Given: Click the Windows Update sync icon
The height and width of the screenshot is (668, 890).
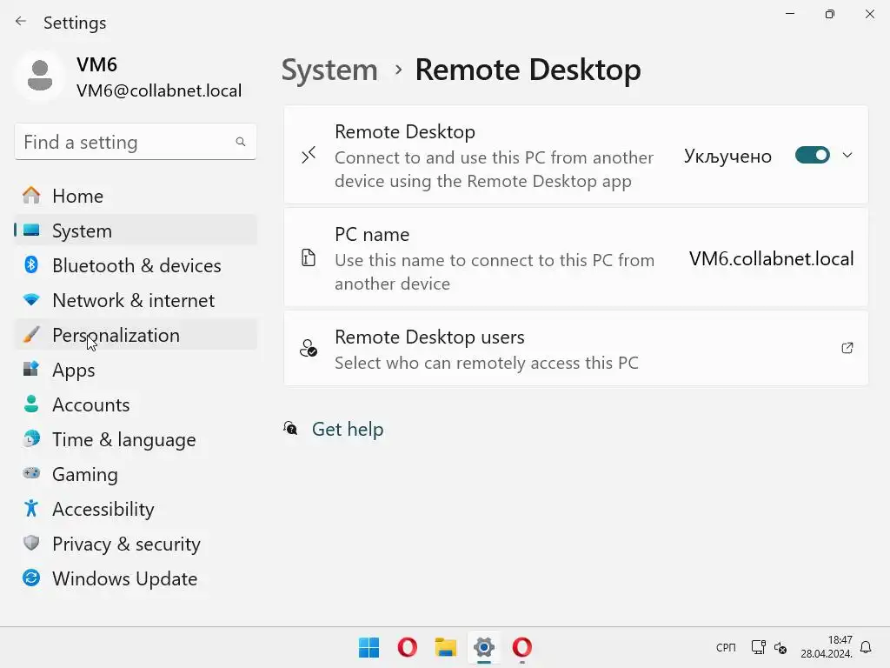Looking at the screenshot, I should [31, 578].
